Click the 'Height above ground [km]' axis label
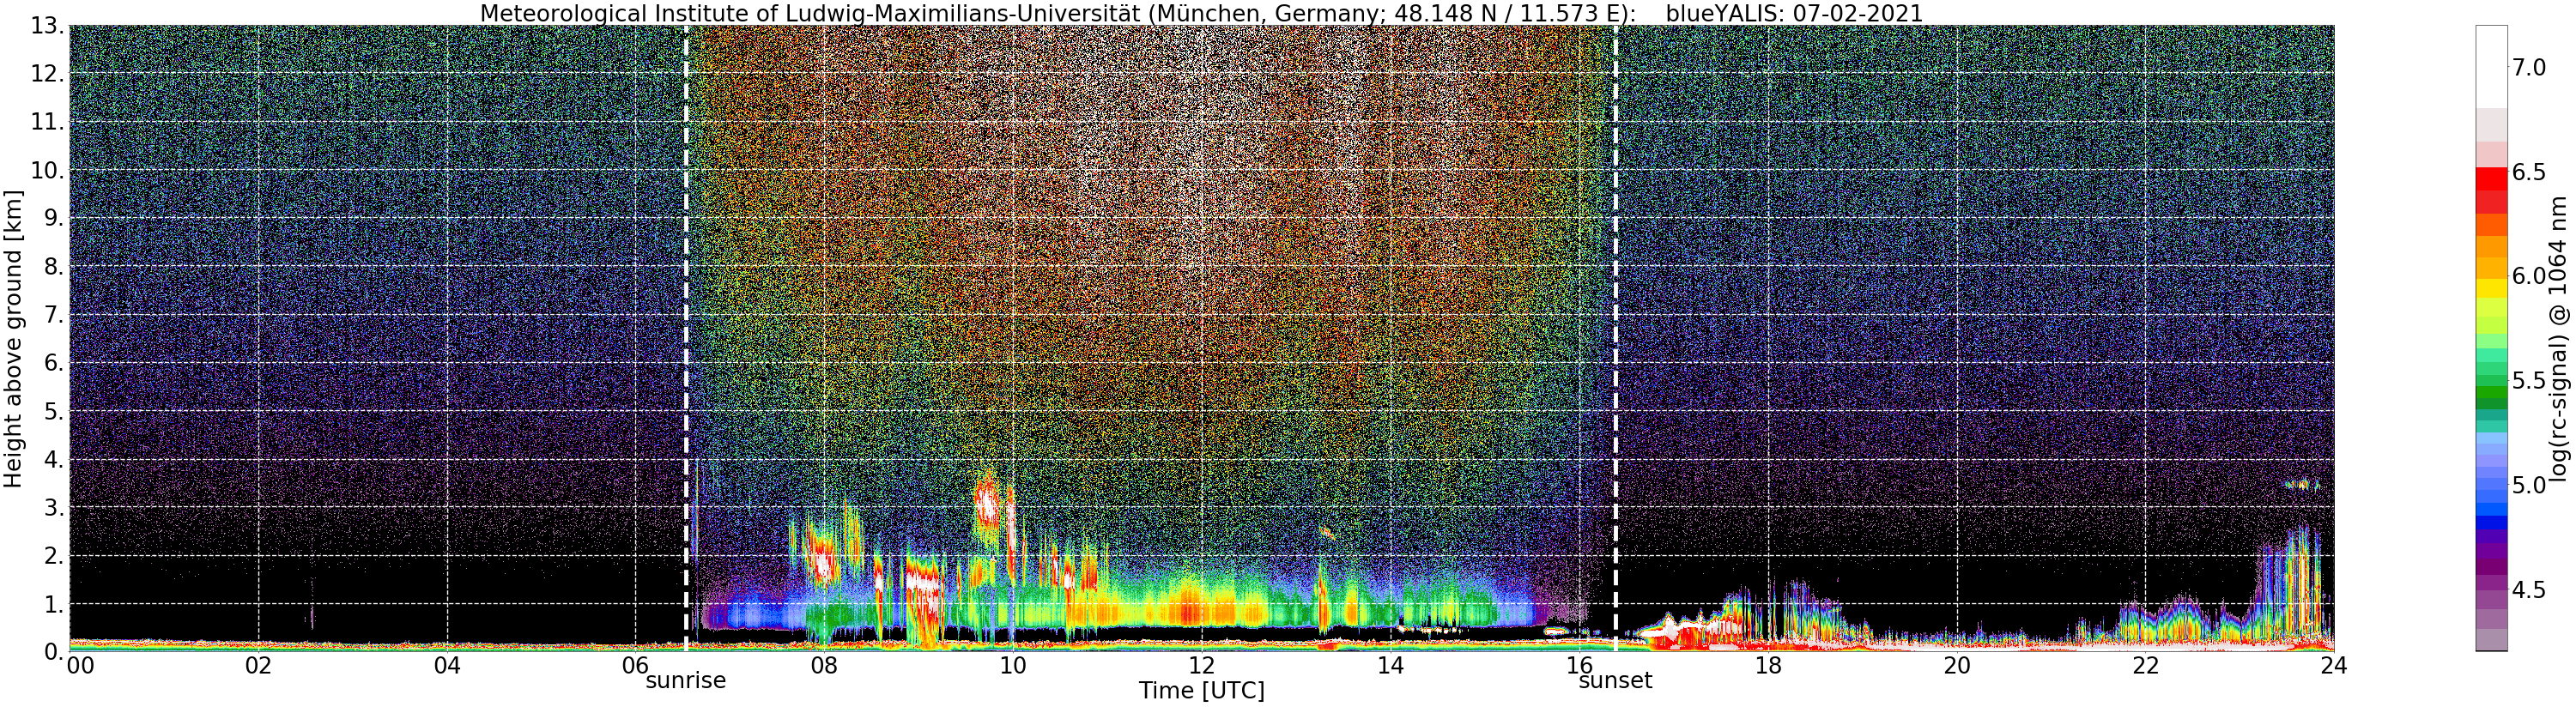The image size is (2576, 707). pos(13,339)
